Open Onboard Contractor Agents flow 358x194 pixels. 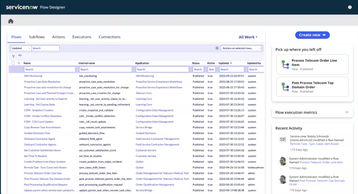coord(40,145)
